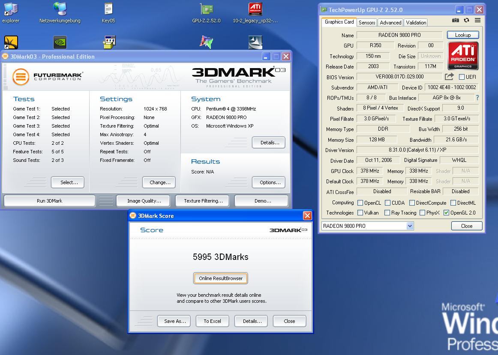Viewport: 498px width, 355px height.
Task: Click the GPU-Z refresh icon
Action: pos(466,20)
